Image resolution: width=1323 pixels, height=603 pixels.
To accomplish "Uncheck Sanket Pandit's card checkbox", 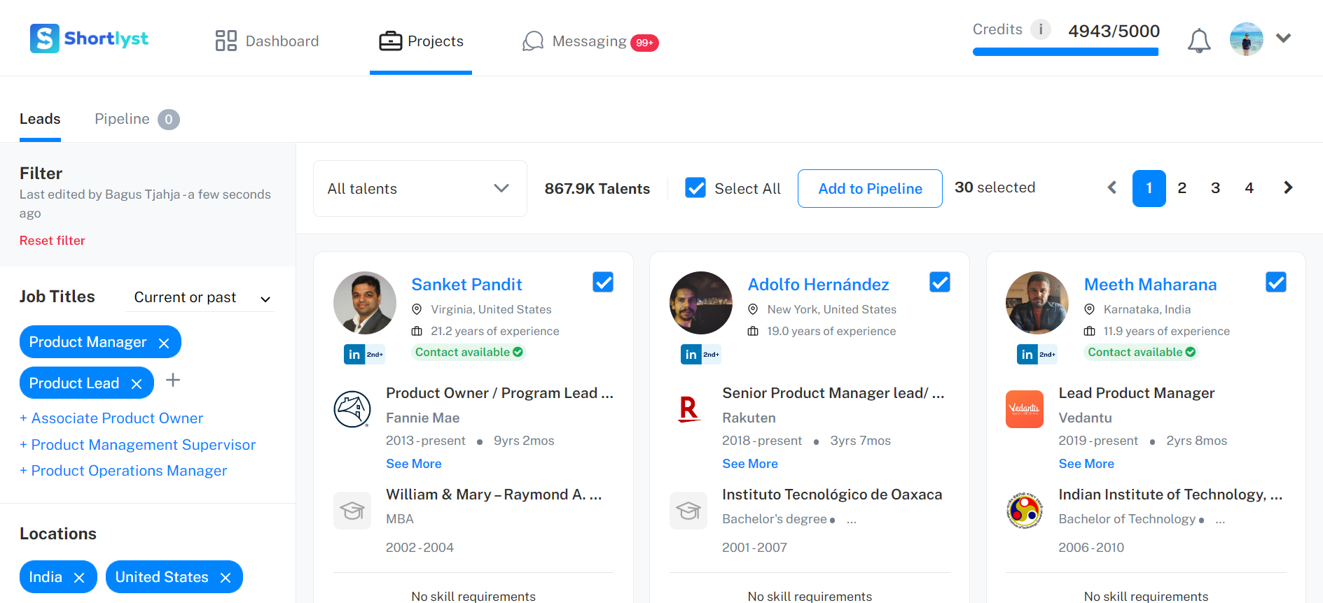I will point(603,282).
